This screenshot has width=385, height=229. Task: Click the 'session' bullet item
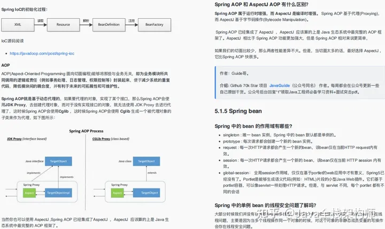pos(302,163)
